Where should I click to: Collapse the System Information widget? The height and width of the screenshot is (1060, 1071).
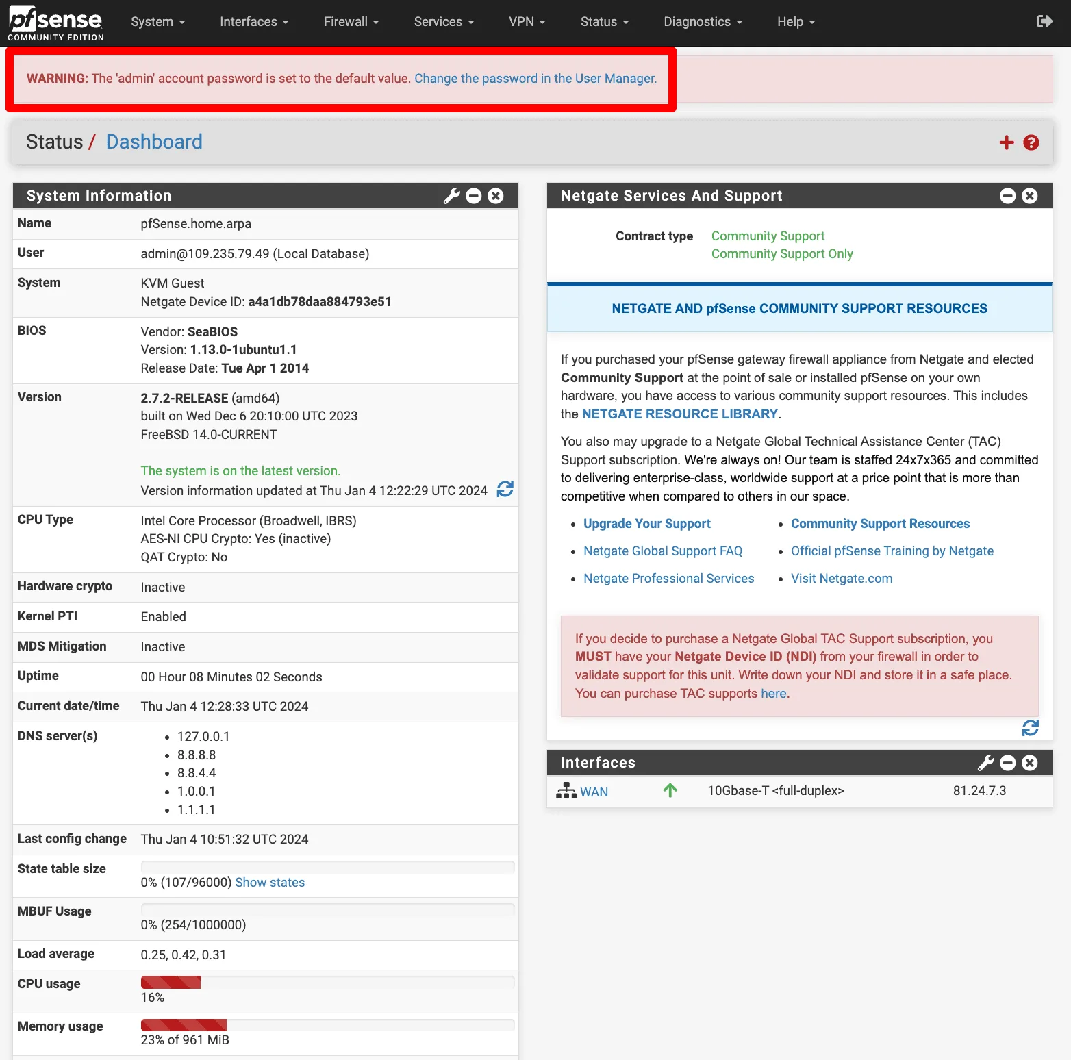coord(474,196)
